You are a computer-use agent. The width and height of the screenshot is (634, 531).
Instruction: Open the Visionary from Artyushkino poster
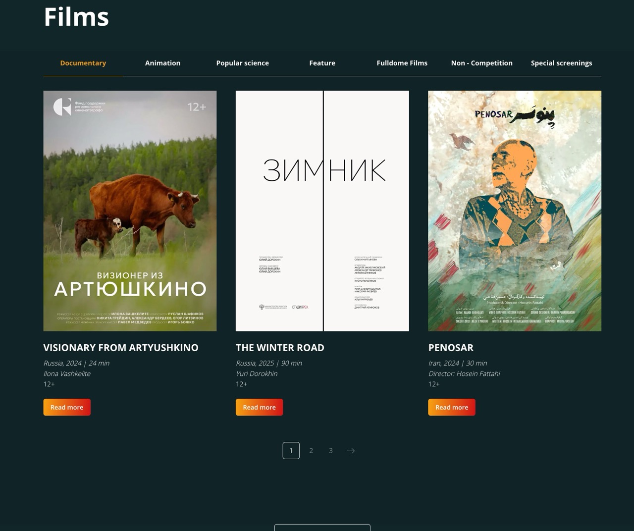[130, 211]
